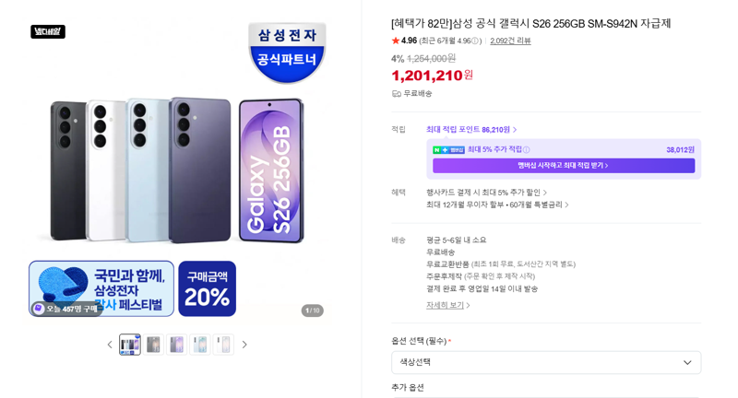Open the 색상선택 option dropdown
Viewport: 738px width, 398px height.
click(x=546, y=362)
